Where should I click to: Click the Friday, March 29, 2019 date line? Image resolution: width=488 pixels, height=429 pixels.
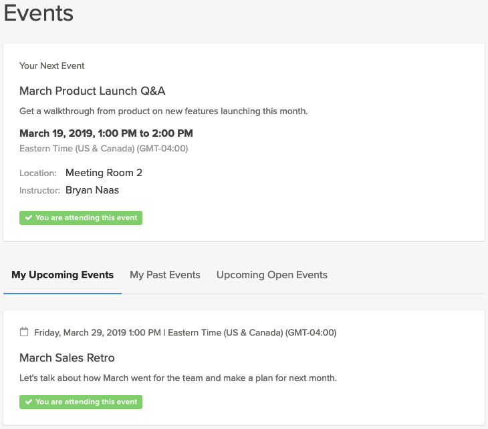[185, 333]
